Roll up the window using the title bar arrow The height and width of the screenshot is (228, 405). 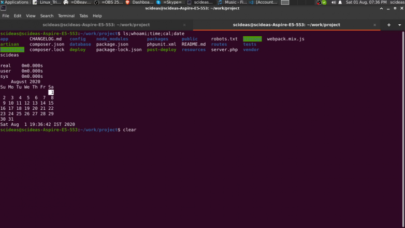pos(381,8)
